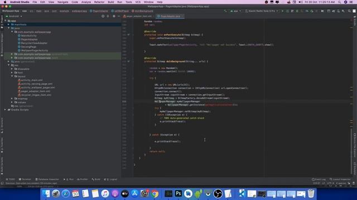Open the Run tool window
The image size is (357, 200).
[x=69, y=179]
